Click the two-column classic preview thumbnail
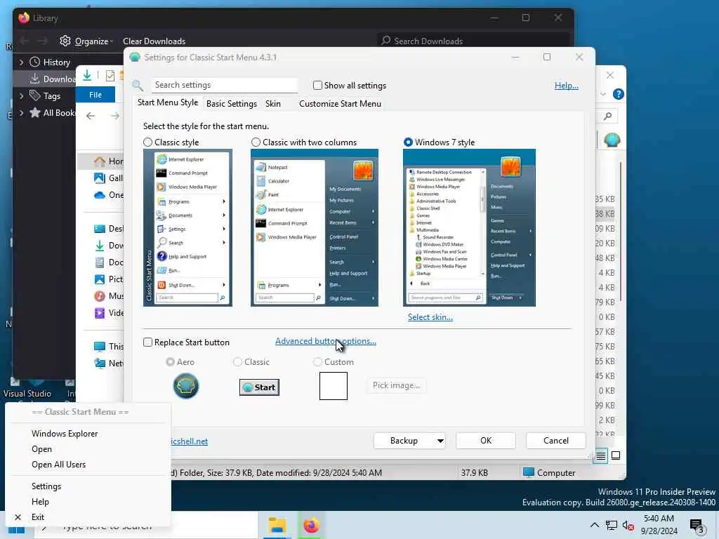Screen dimensions: 719x539 [x=315, y=228]
